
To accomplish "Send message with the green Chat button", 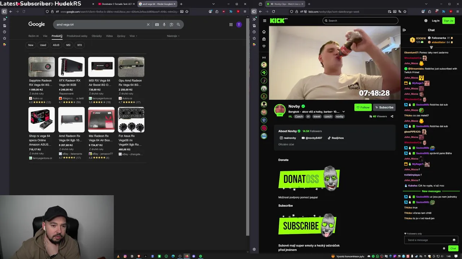I will tap(453, 248).
